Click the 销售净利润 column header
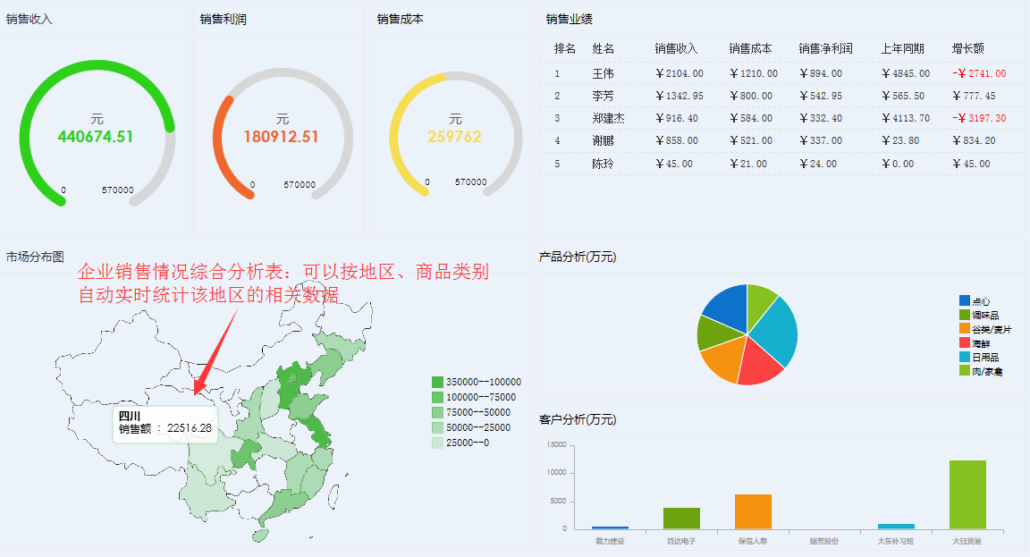 coord(823,49)
